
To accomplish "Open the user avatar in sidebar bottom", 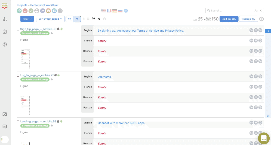I will coord(5,140).
